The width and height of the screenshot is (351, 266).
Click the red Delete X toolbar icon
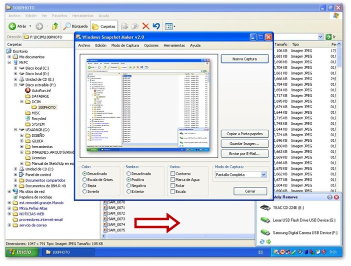click(145, 26)
